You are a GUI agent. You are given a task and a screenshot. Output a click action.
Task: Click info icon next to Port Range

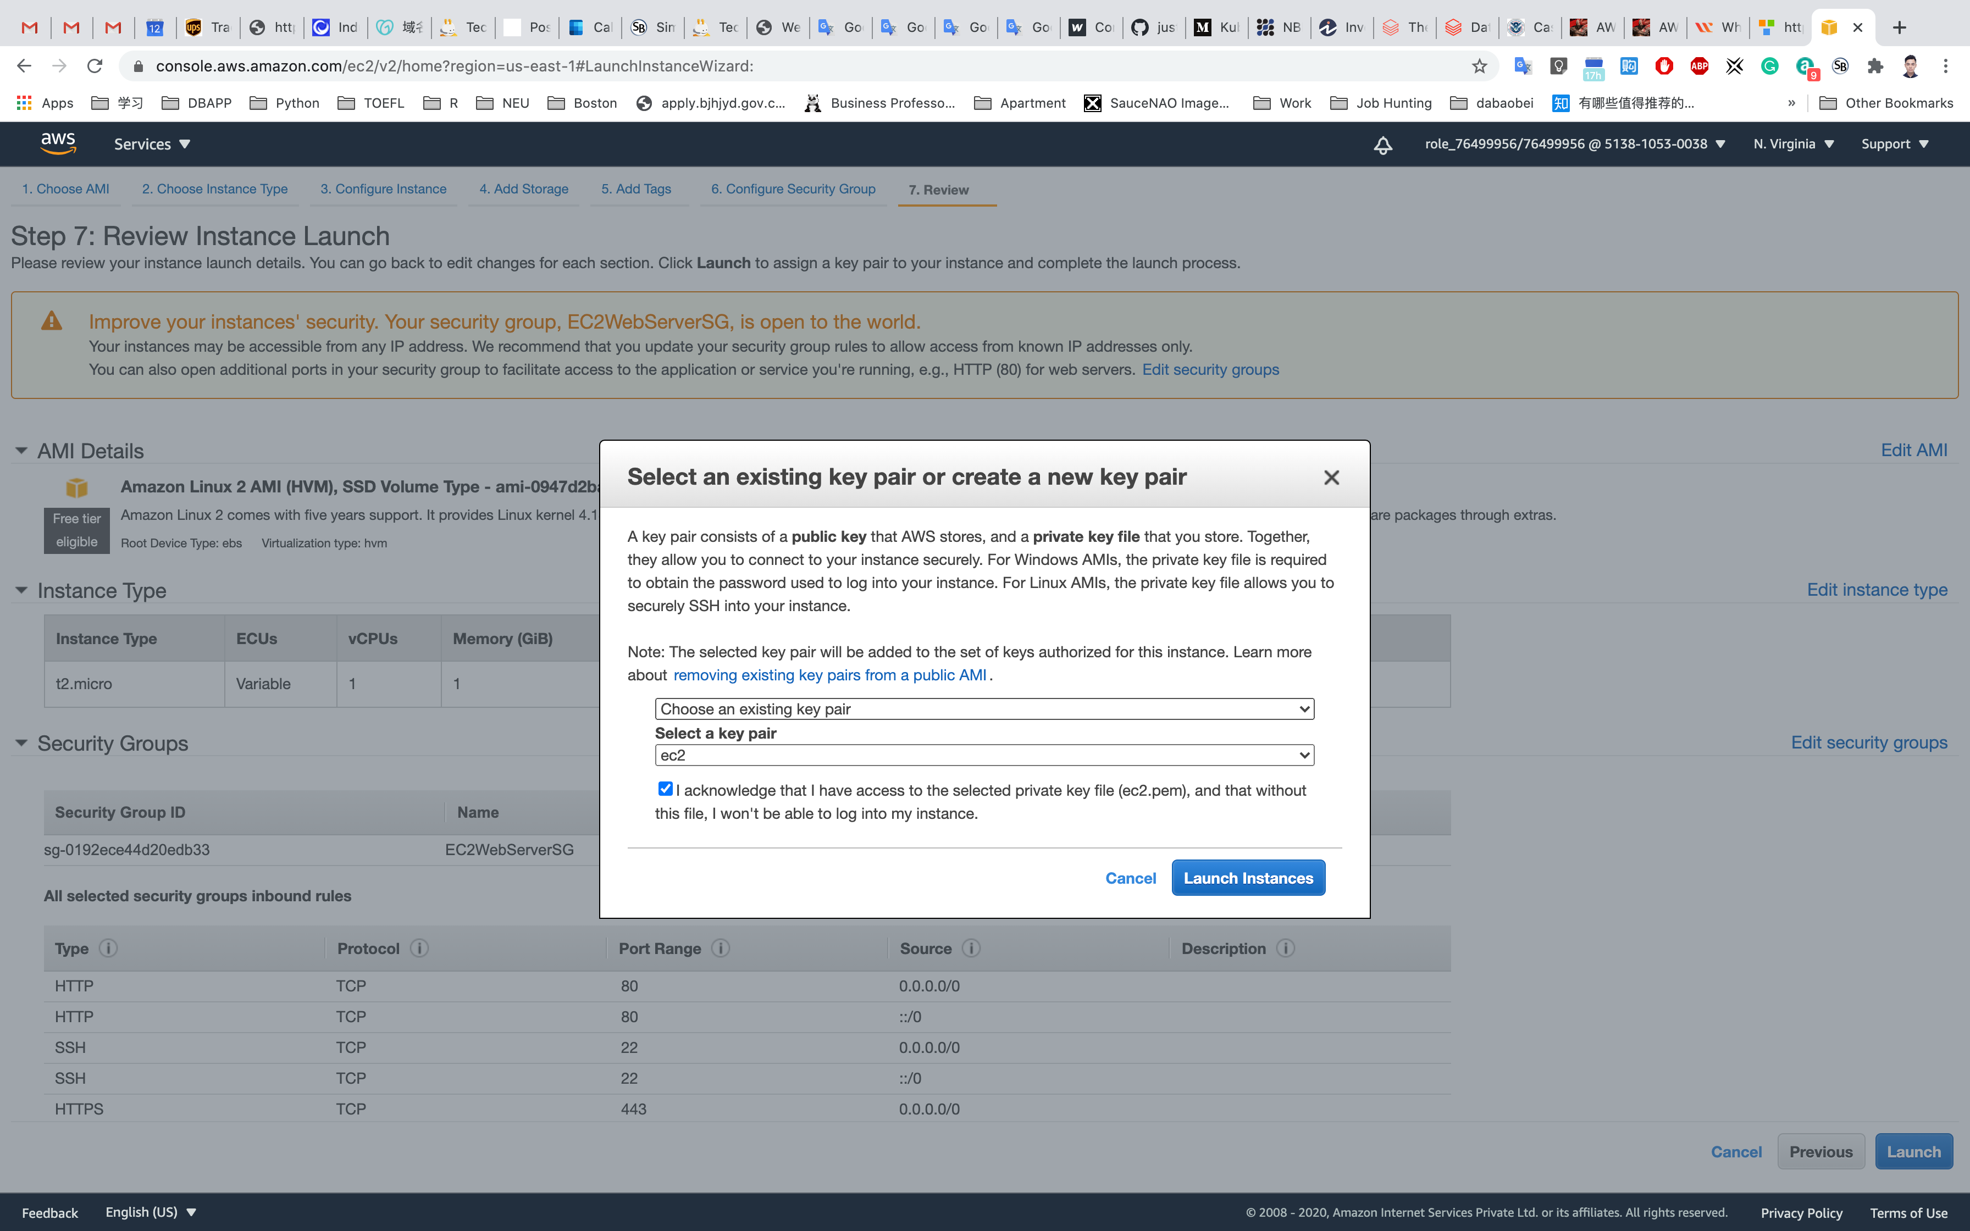click(721, 949)
